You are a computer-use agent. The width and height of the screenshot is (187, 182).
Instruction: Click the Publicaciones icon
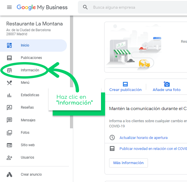click(x=9, y=58)
